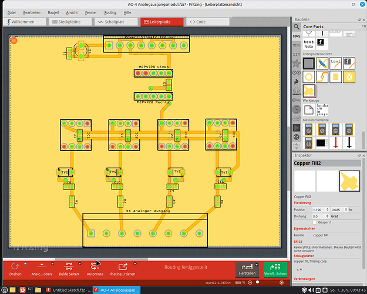This screenshot has height=294, width=367.
Task: Click the Autoroute button
Action: [95, 269]
